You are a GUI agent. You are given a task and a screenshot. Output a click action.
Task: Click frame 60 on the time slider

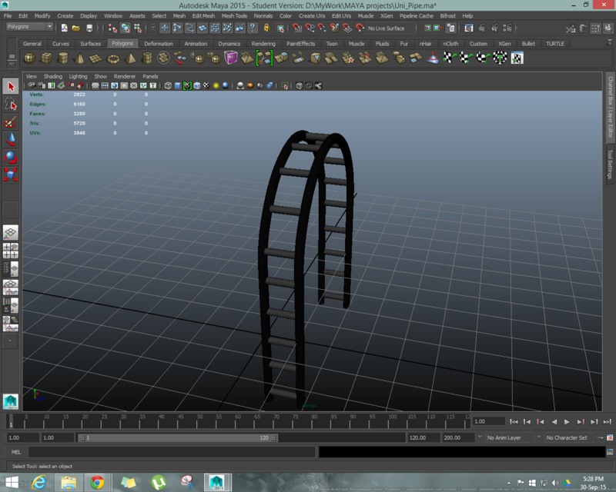pyautogui.click(x=236, y=420)
